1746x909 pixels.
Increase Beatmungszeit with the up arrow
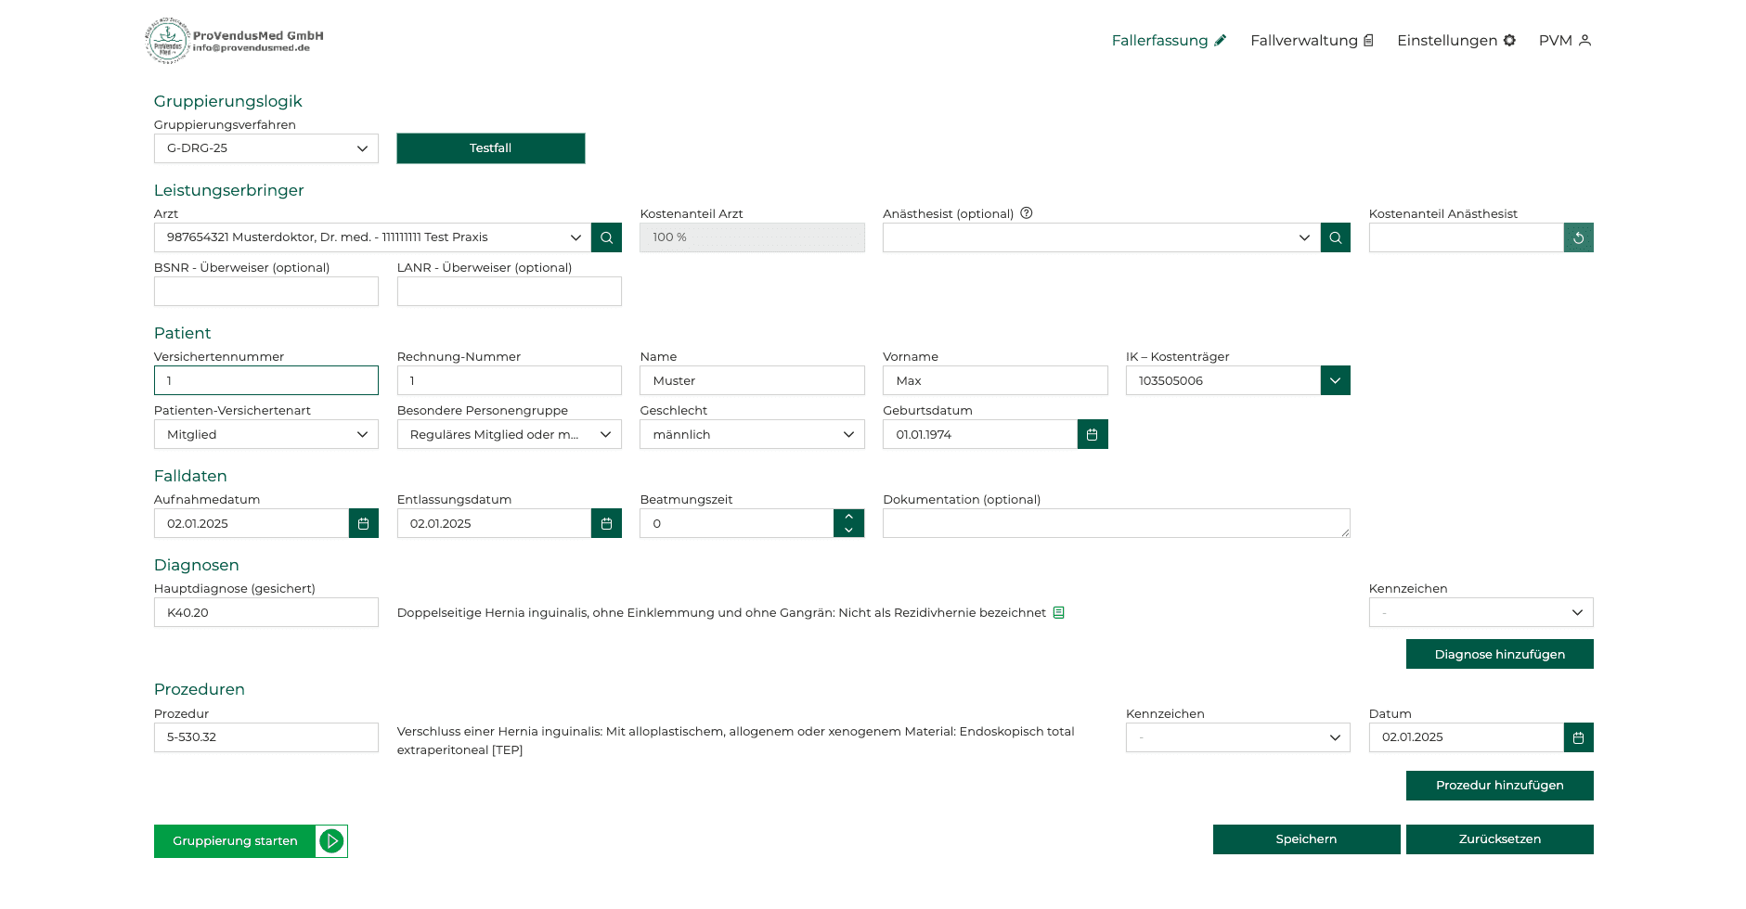pos(848,517)
